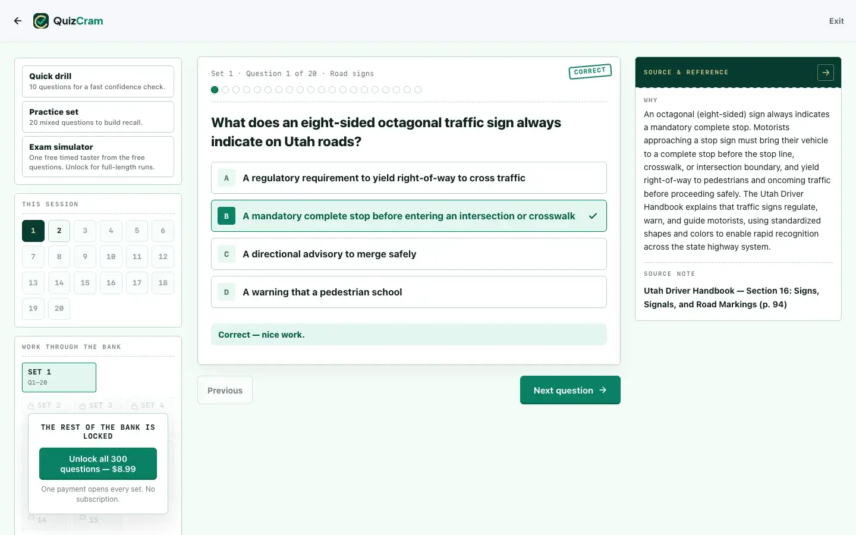
Task: Click the checkmark on answer B
Action: coord(593,216)
